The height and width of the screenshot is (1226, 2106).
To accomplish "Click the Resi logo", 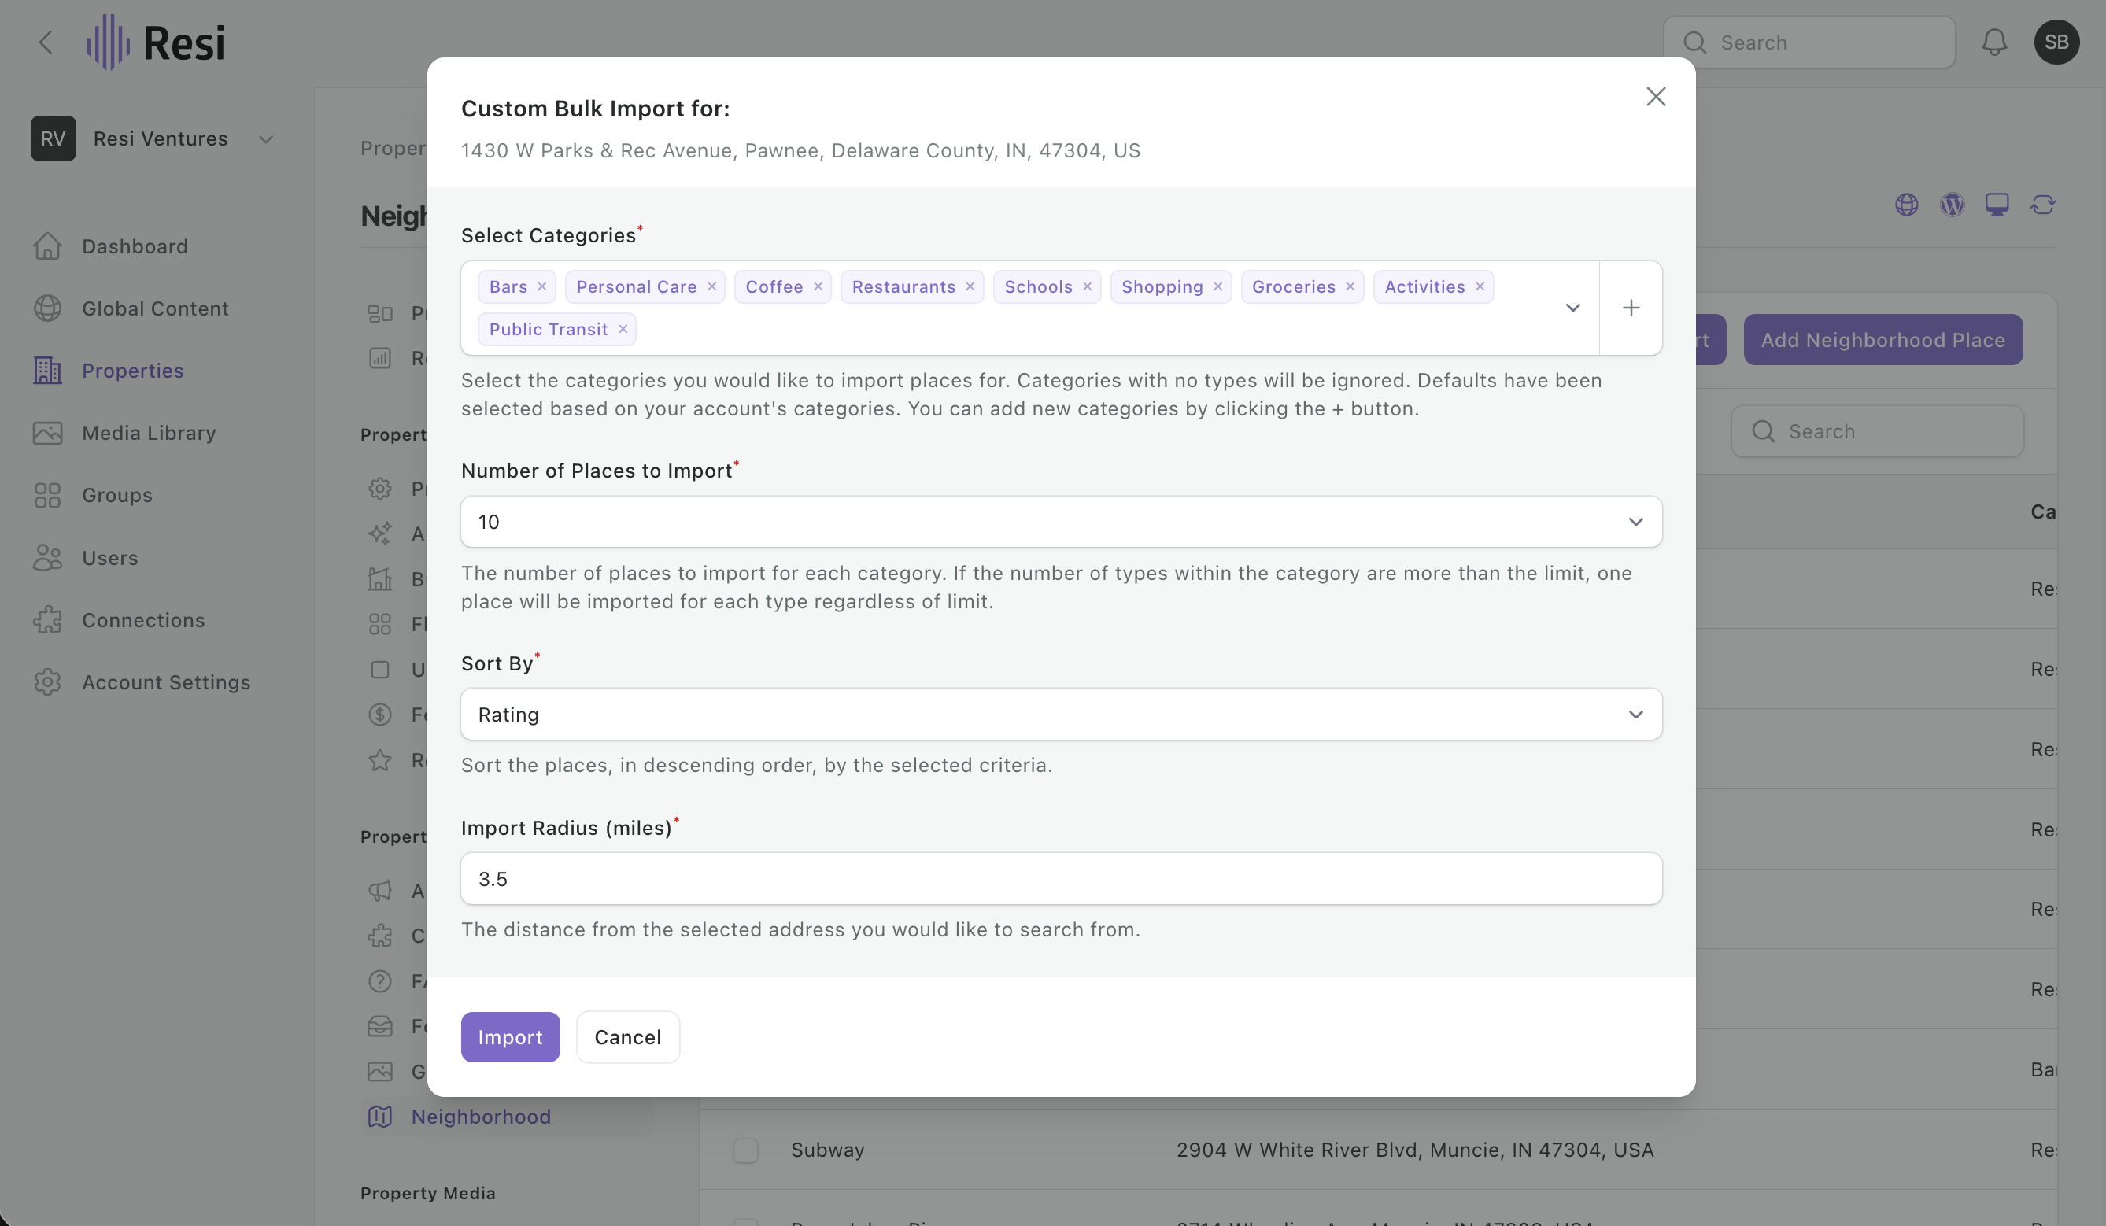I will coord(156,42).
